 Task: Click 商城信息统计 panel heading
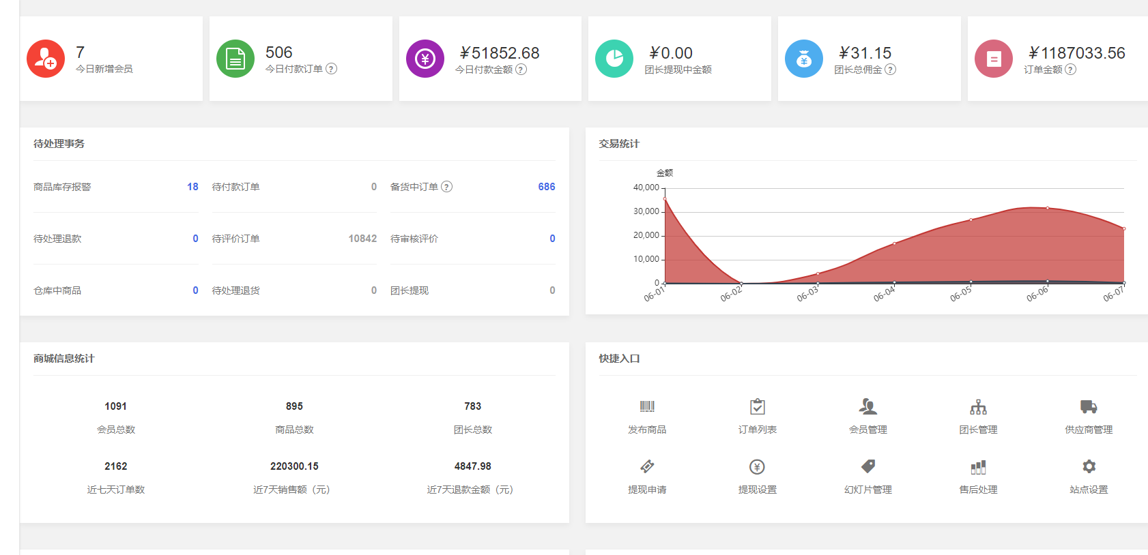click(x=64, y=359)
